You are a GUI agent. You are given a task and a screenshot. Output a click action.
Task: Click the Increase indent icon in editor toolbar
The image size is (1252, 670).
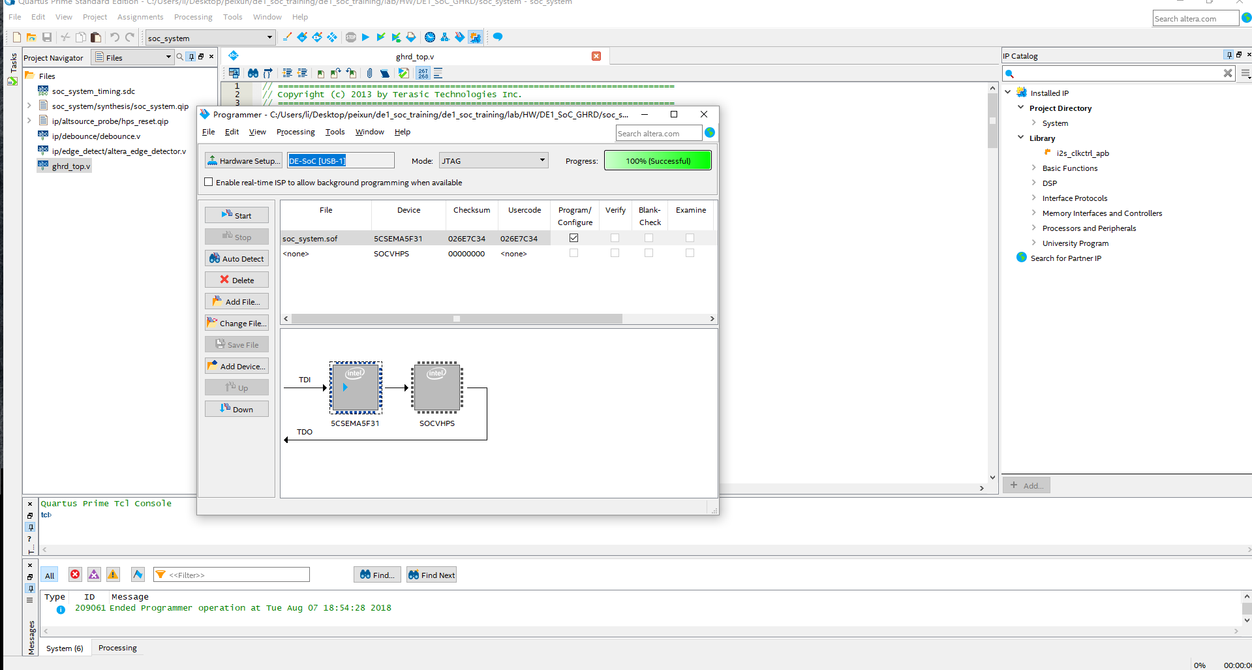(287, 73)
